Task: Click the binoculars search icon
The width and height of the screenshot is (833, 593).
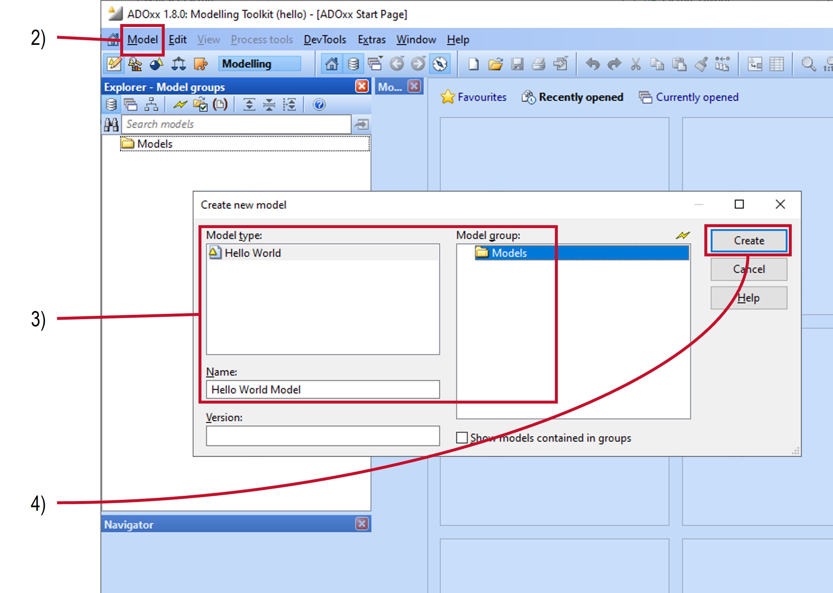Action: coord(111,125)
